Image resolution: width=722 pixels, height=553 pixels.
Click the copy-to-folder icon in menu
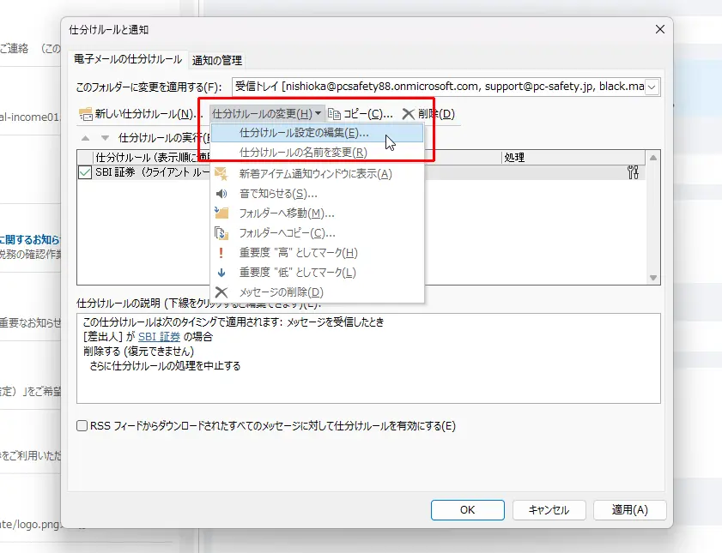coord(221,233)
